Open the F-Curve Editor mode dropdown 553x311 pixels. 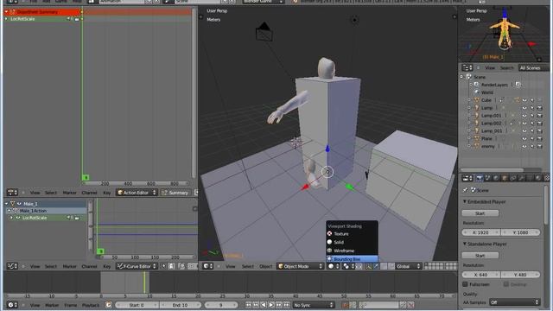click(137, 266)
